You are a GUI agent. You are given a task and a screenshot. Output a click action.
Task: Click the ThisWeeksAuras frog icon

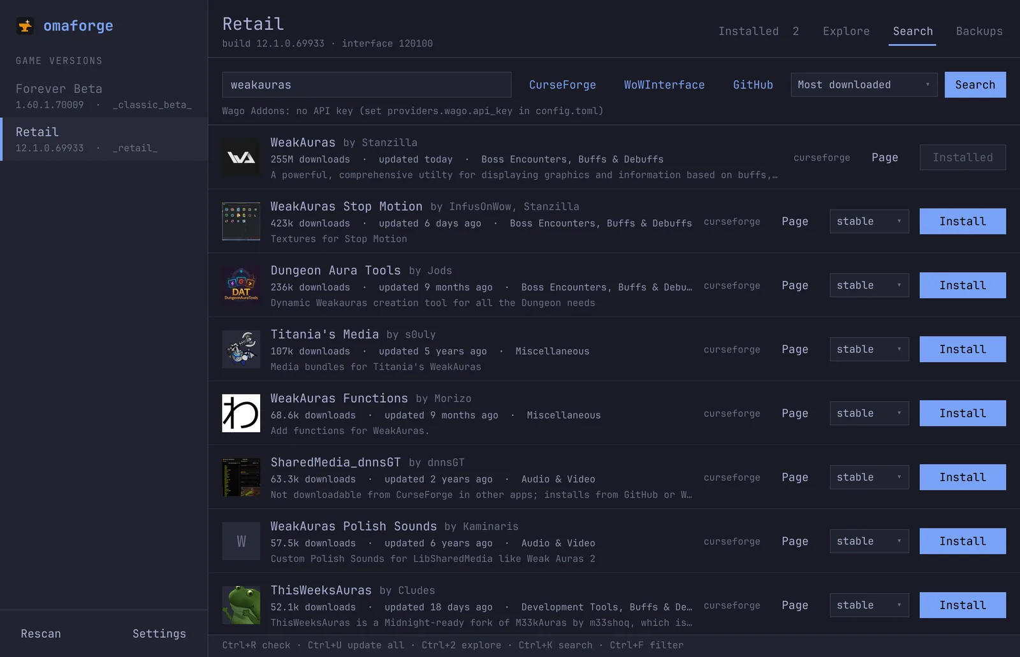[241, 605]
